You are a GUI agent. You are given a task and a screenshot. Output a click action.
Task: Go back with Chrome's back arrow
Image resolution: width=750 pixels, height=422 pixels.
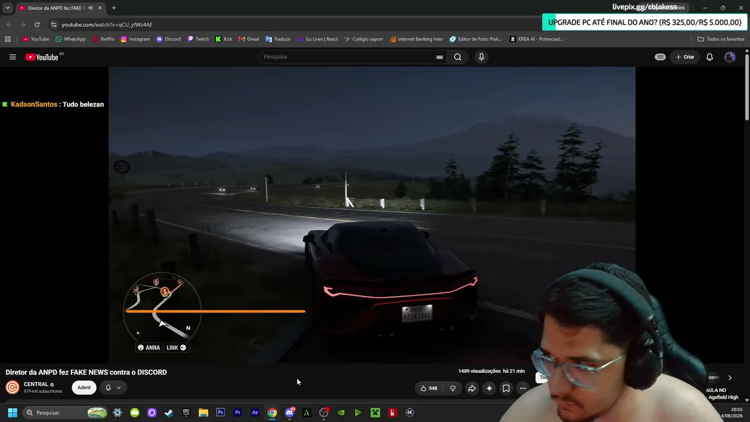[9, 25]
